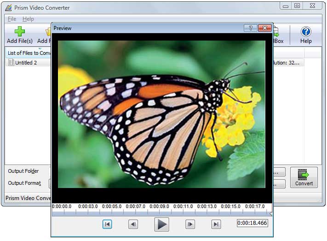Step forward one frame
The height and width of the screenshot is (241, 327).
pos(190,224)
